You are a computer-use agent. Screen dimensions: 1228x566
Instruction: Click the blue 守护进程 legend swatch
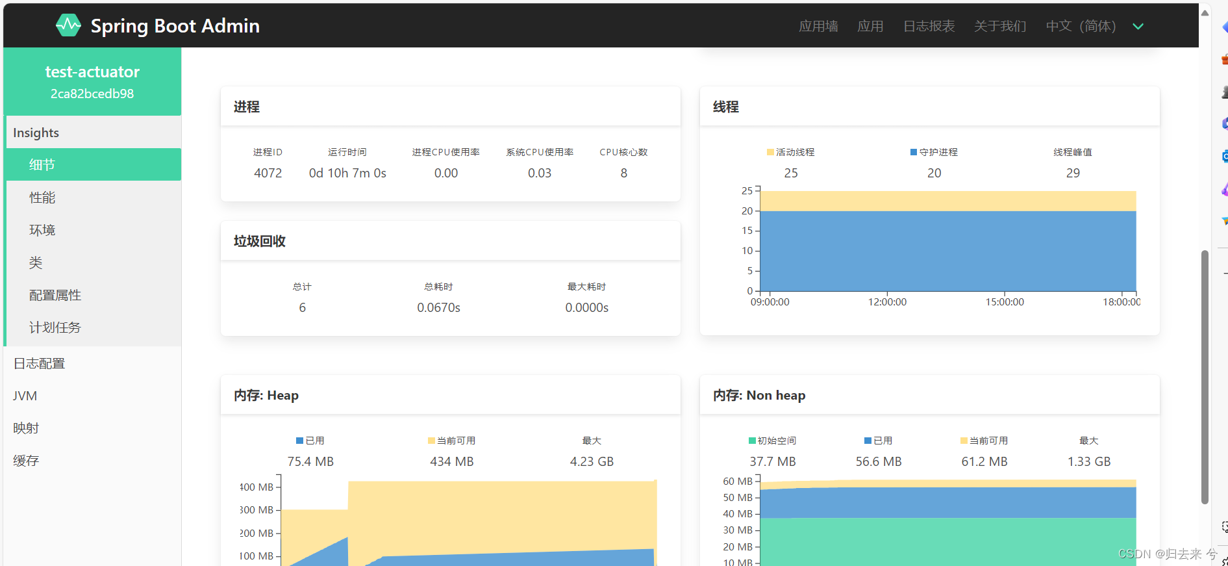(x=914, y=152)
